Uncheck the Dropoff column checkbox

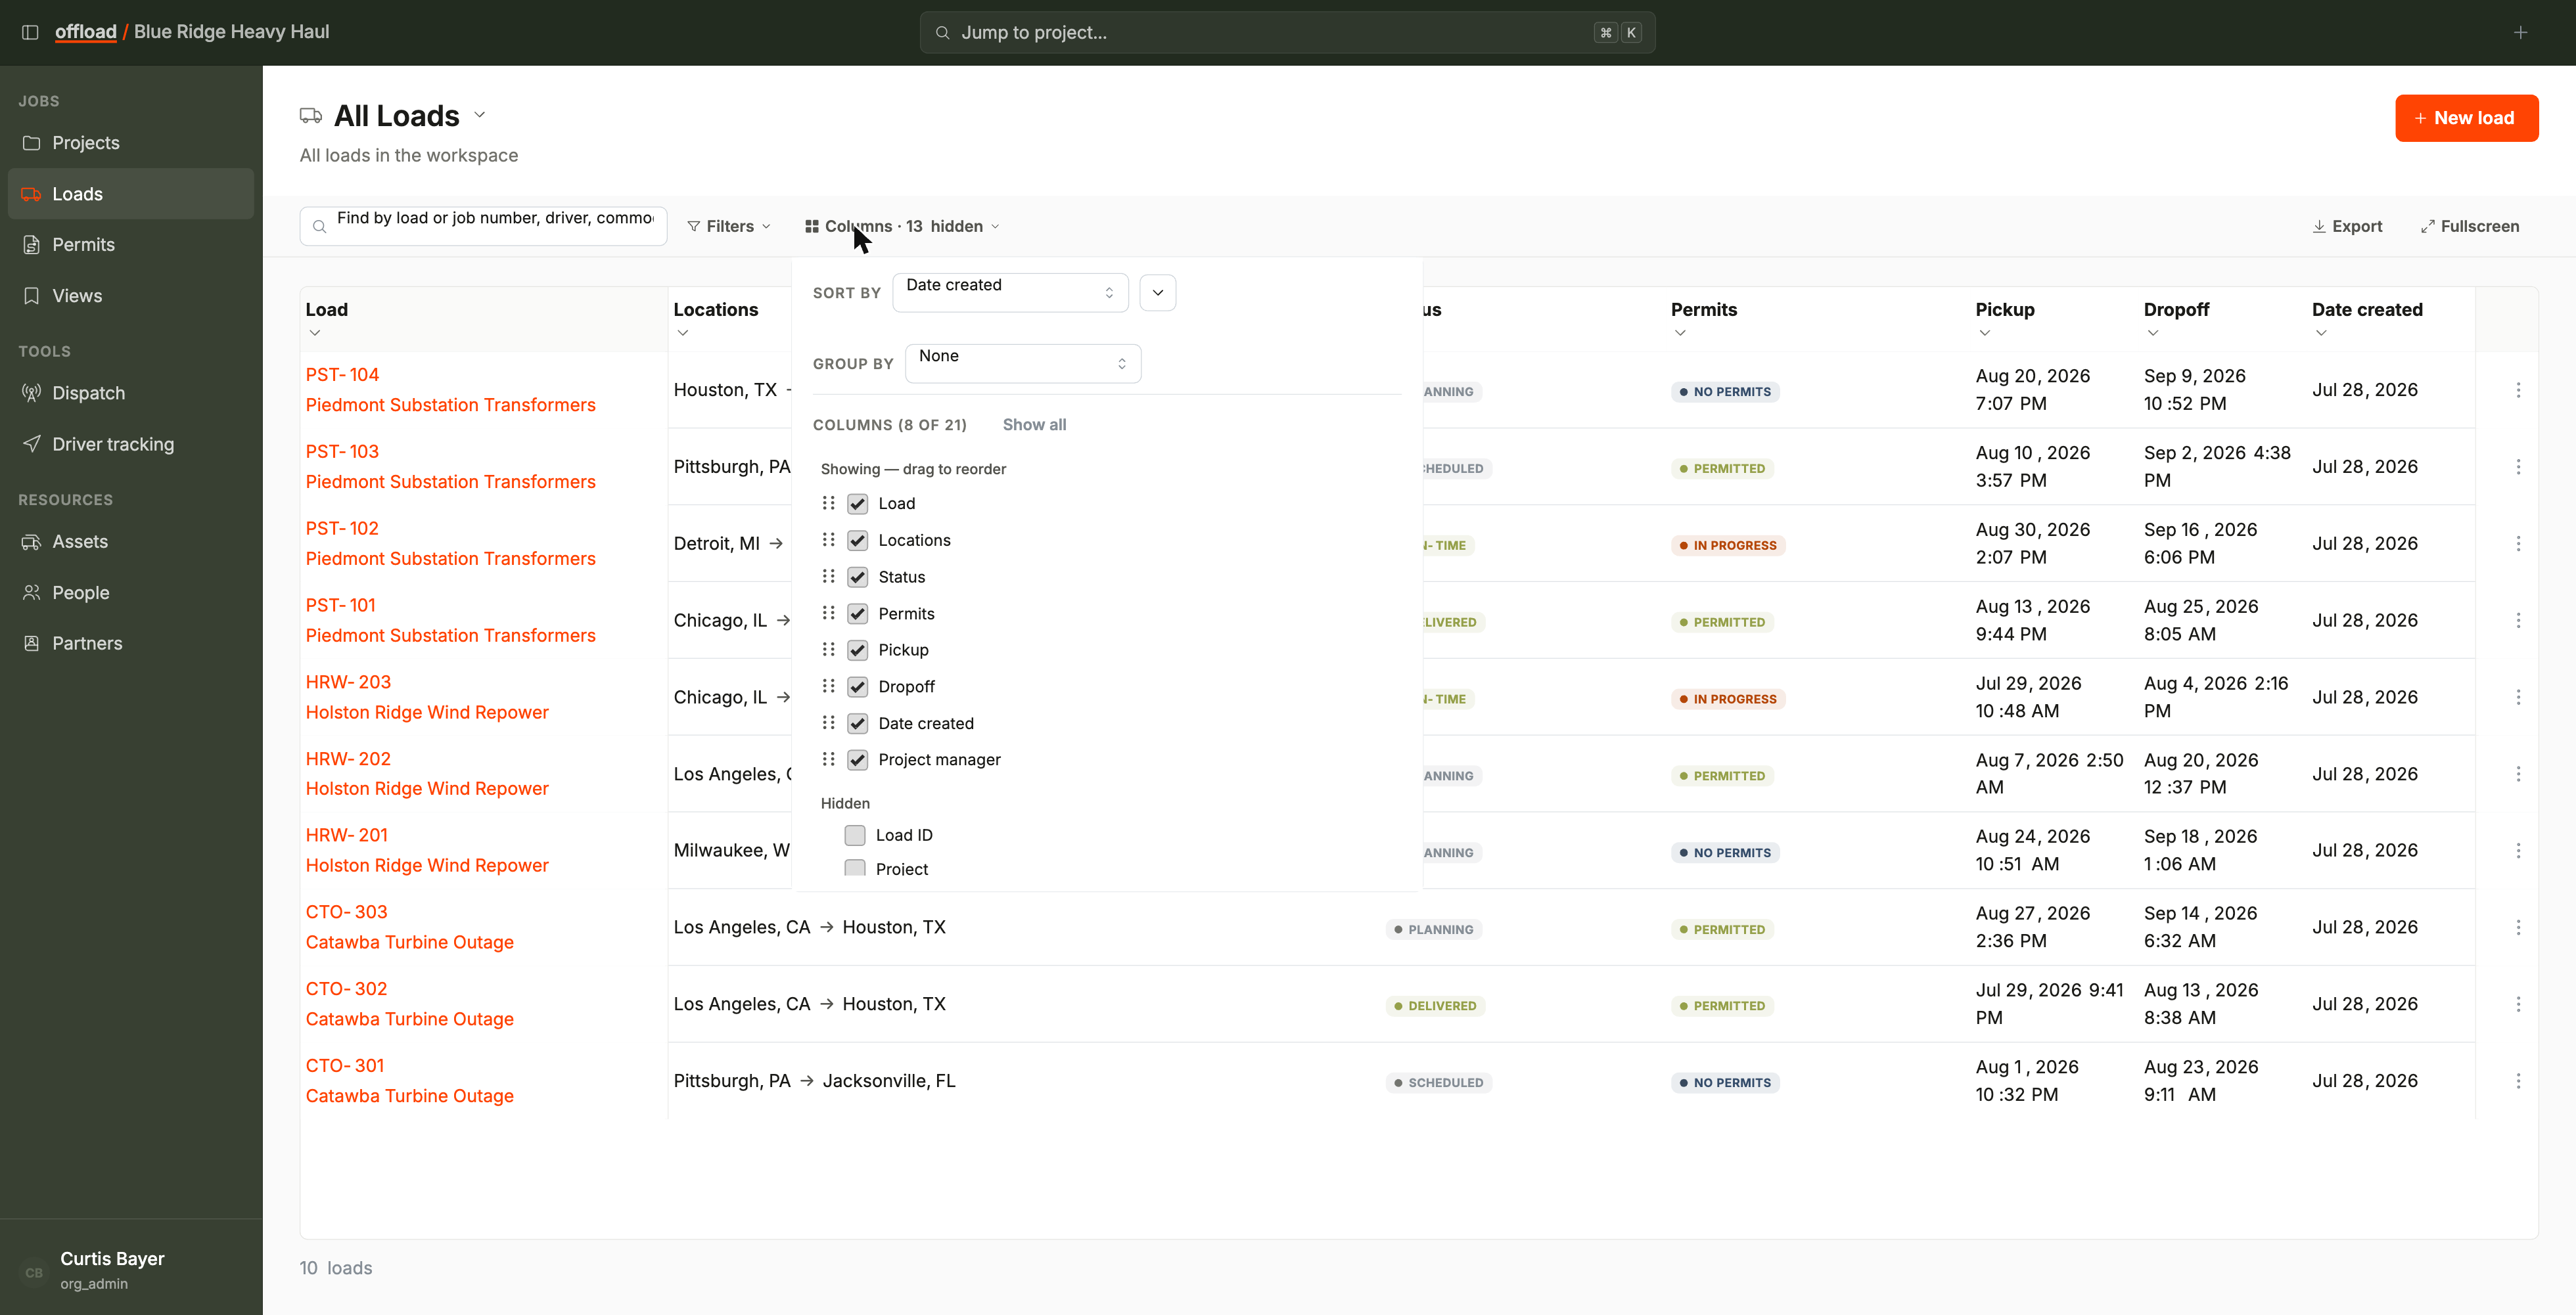click(x=857, y=686)
